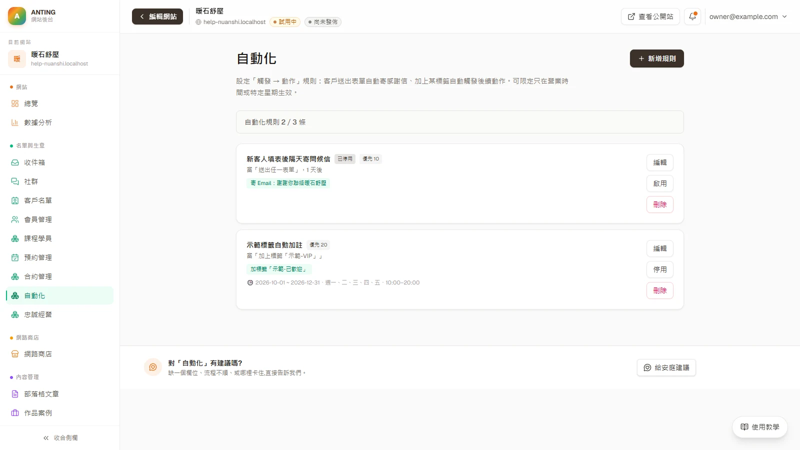Click the 自動化規則 2 / 3 條 counter
The image size is (800, 450).
(275, 122)
